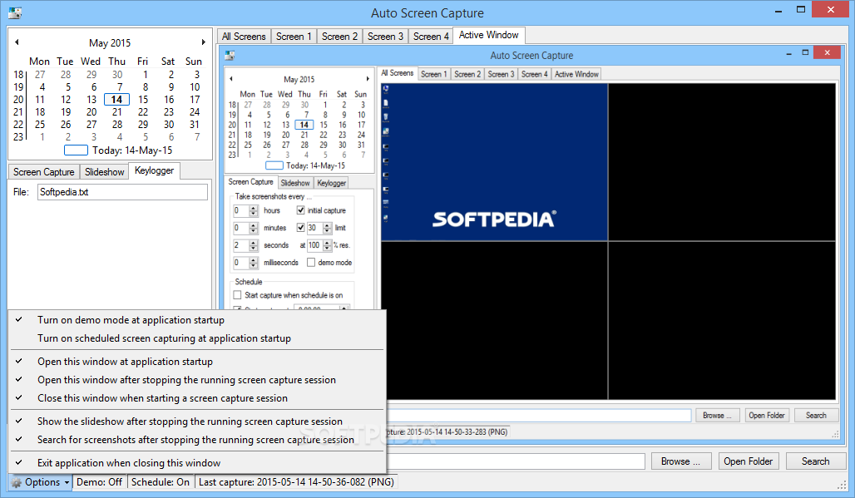Select the captured window's Active Window tab
This screenshot has width=855, height=498.
pos(576,74)
